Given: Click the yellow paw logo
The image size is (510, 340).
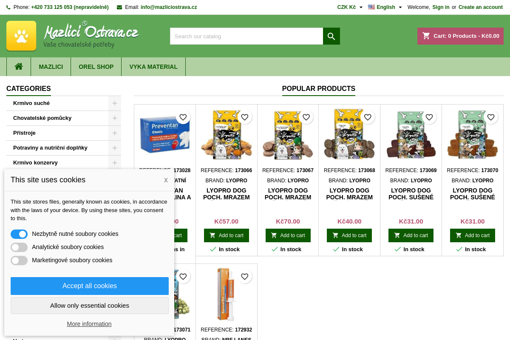Looking at the screenshot, I should click(x=21, y=36).
